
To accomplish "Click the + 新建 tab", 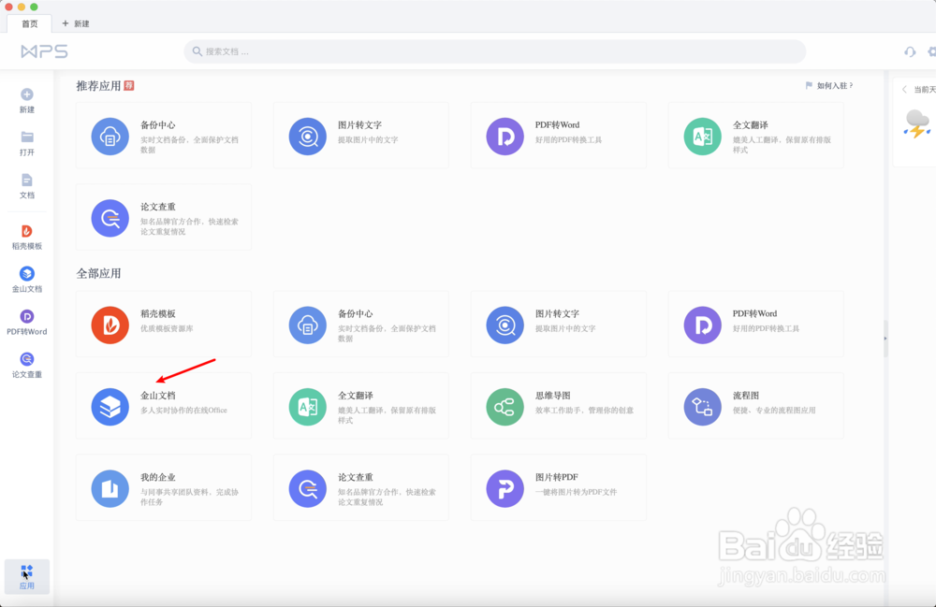I will coord(76,24).
